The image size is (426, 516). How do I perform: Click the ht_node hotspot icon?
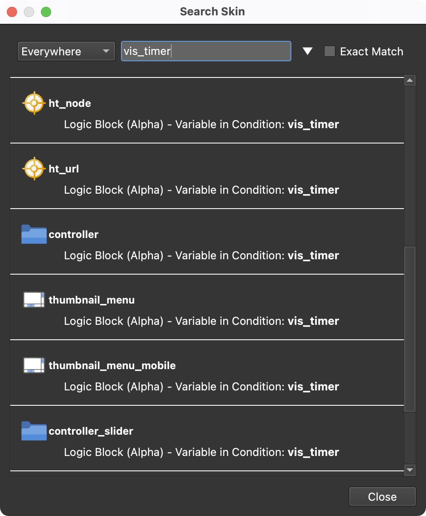tap(34, 103)
